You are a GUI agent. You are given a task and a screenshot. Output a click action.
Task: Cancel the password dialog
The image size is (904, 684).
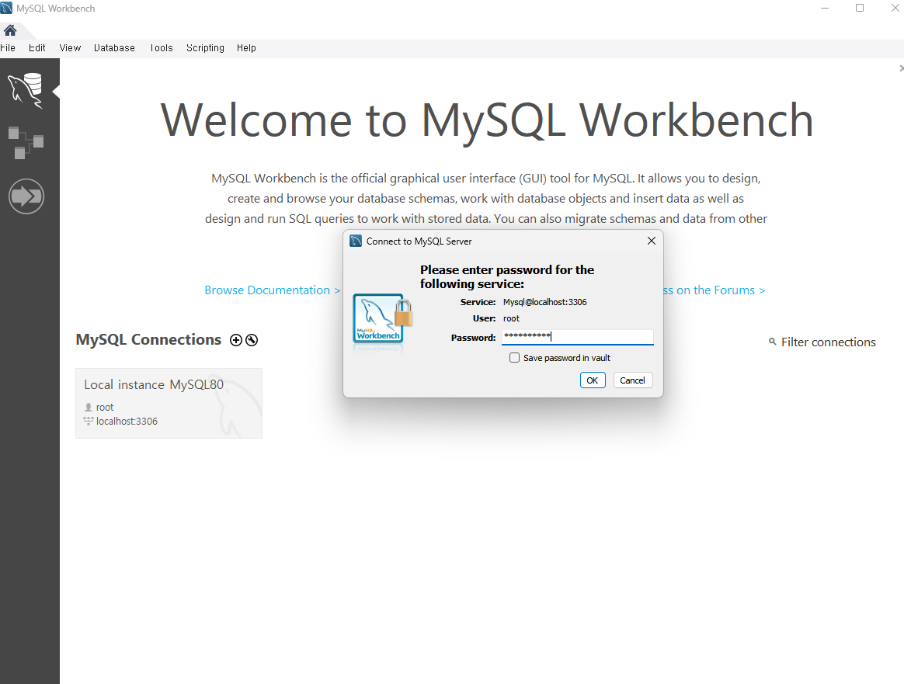point(632,380)
